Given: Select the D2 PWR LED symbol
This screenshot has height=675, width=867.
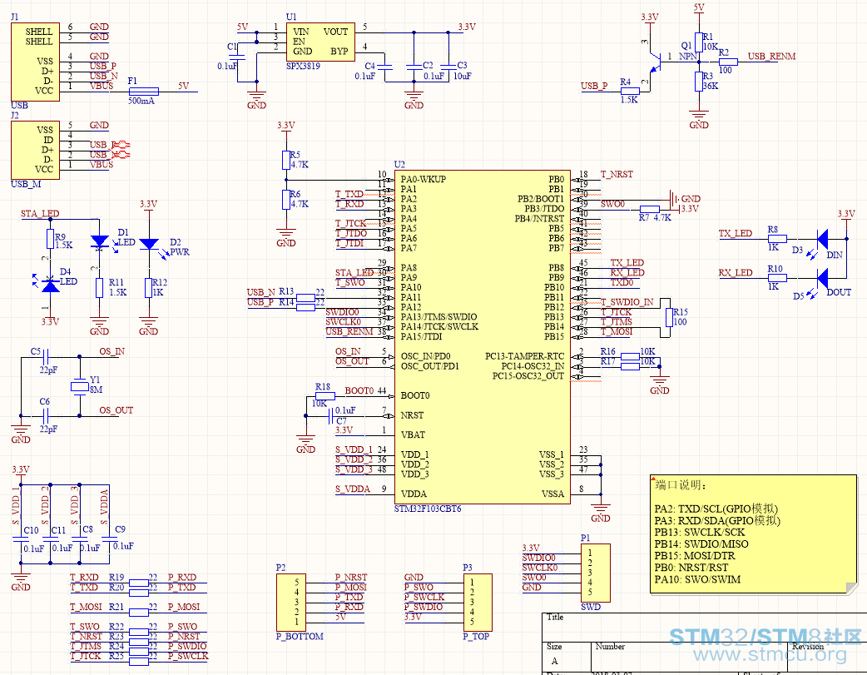Looking at the screenshot, I should click(x=149, y=243).
